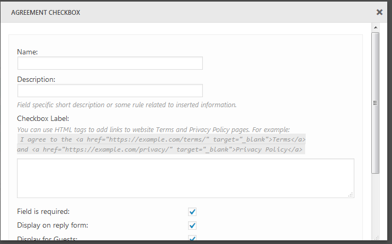Click the AGREEMENT CHECKBOX dialog title
392x244 pixels.
click(x=46, y=12)
